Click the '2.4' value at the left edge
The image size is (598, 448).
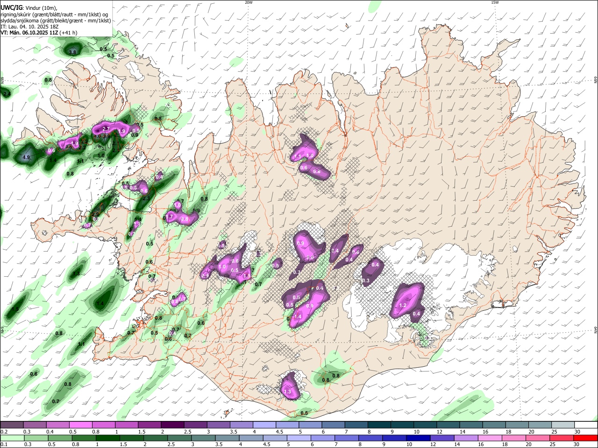pyautogui.click(x=7, y=94)
